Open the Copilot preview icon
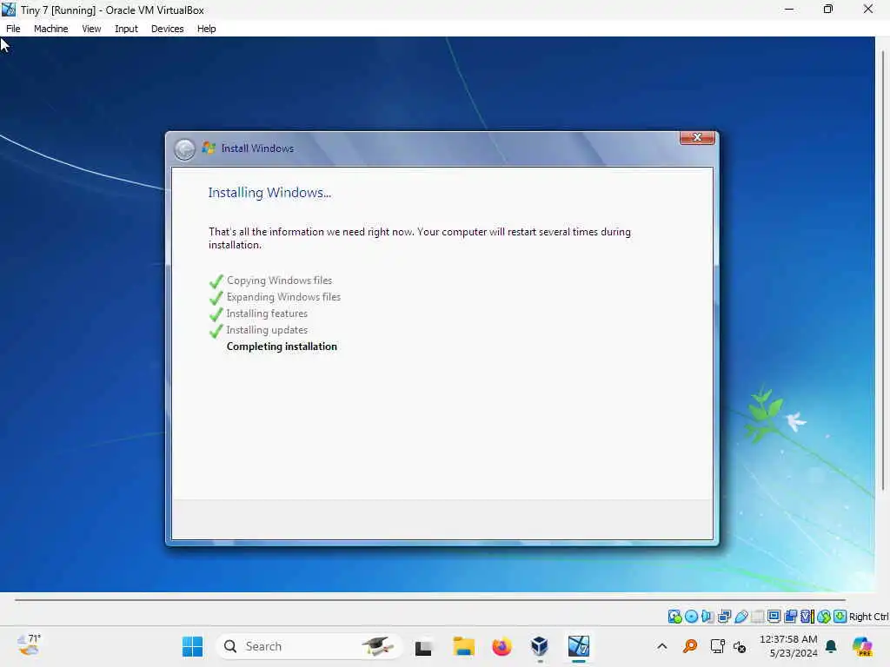The width and height of the screenshot is (890, 667). 862,646
